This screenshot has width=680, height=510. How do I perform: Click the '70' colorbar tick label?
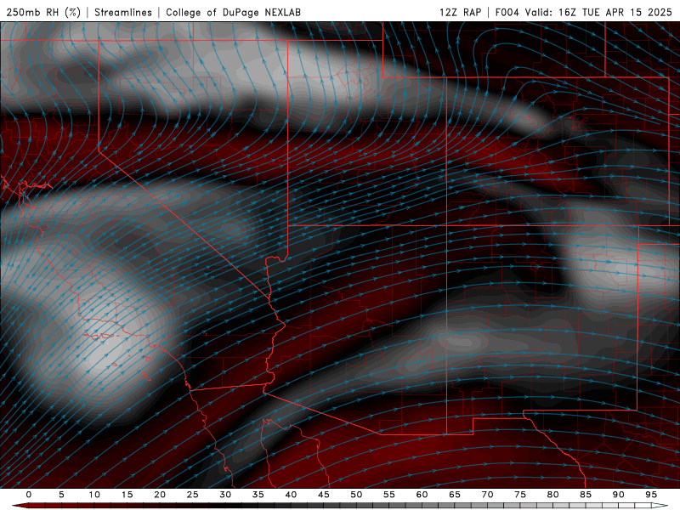click(x=487, y=495)
